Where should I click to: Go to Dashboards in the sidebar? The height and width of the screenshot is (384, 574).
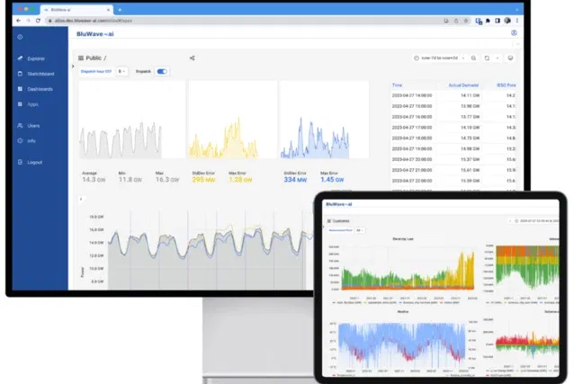click(39, 89)
